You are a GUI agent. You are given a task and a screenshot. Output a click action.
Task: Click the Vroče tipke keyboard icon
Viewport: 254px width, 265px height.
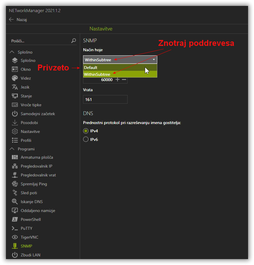click(15, 105)
